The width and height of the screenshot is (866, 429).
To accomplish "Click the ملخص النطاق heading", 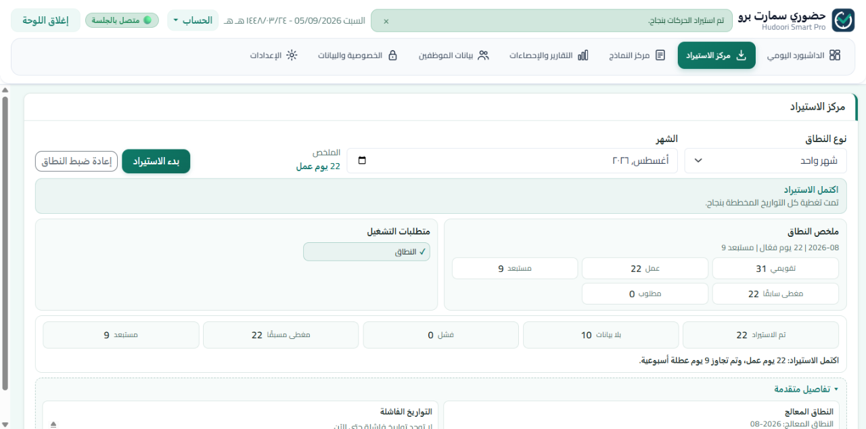I will point(813,231).
